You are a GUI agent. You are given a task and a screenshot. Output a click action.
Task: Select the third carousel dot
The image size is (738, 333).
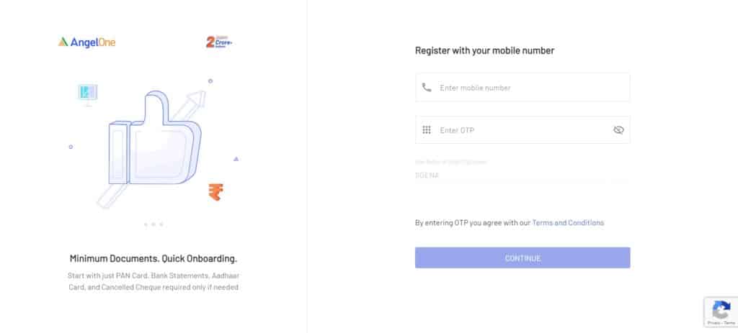click(161, 224)
